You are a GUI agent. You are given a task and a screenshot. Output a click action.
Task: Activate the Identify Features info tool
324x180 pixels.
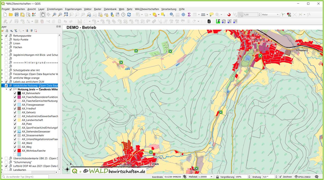pyautogui.click(x=172, y=15)
